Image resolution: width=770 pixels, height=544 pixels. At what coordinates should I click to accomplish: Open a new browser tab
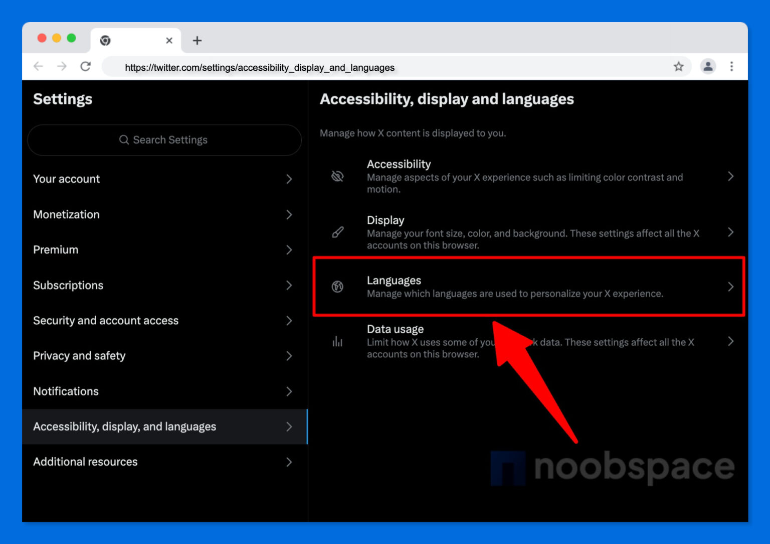click(197, 41)
